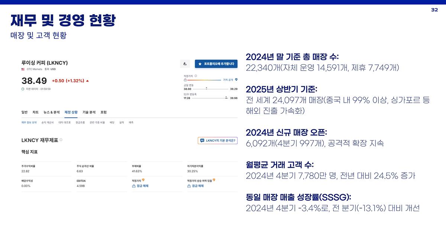Click the US flag icon by OTC Markets

point(23,69)
